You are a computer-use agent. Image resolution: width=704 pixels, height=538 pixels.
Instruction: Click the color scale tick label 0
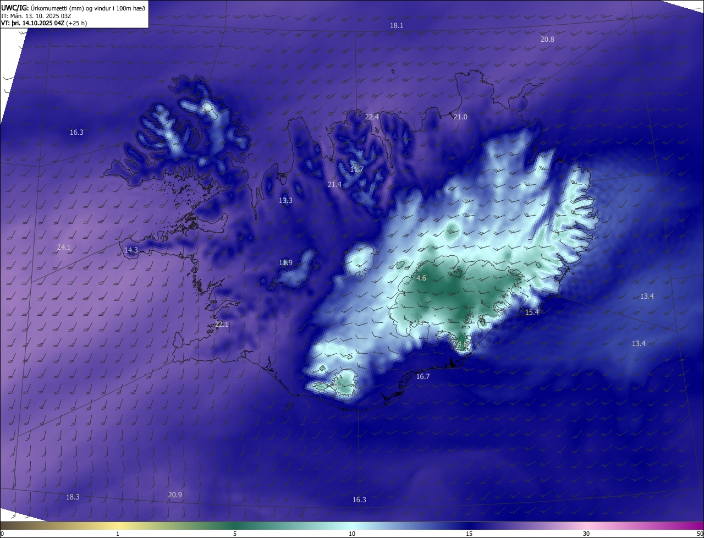pyautogui.click(x=2, y=534)
